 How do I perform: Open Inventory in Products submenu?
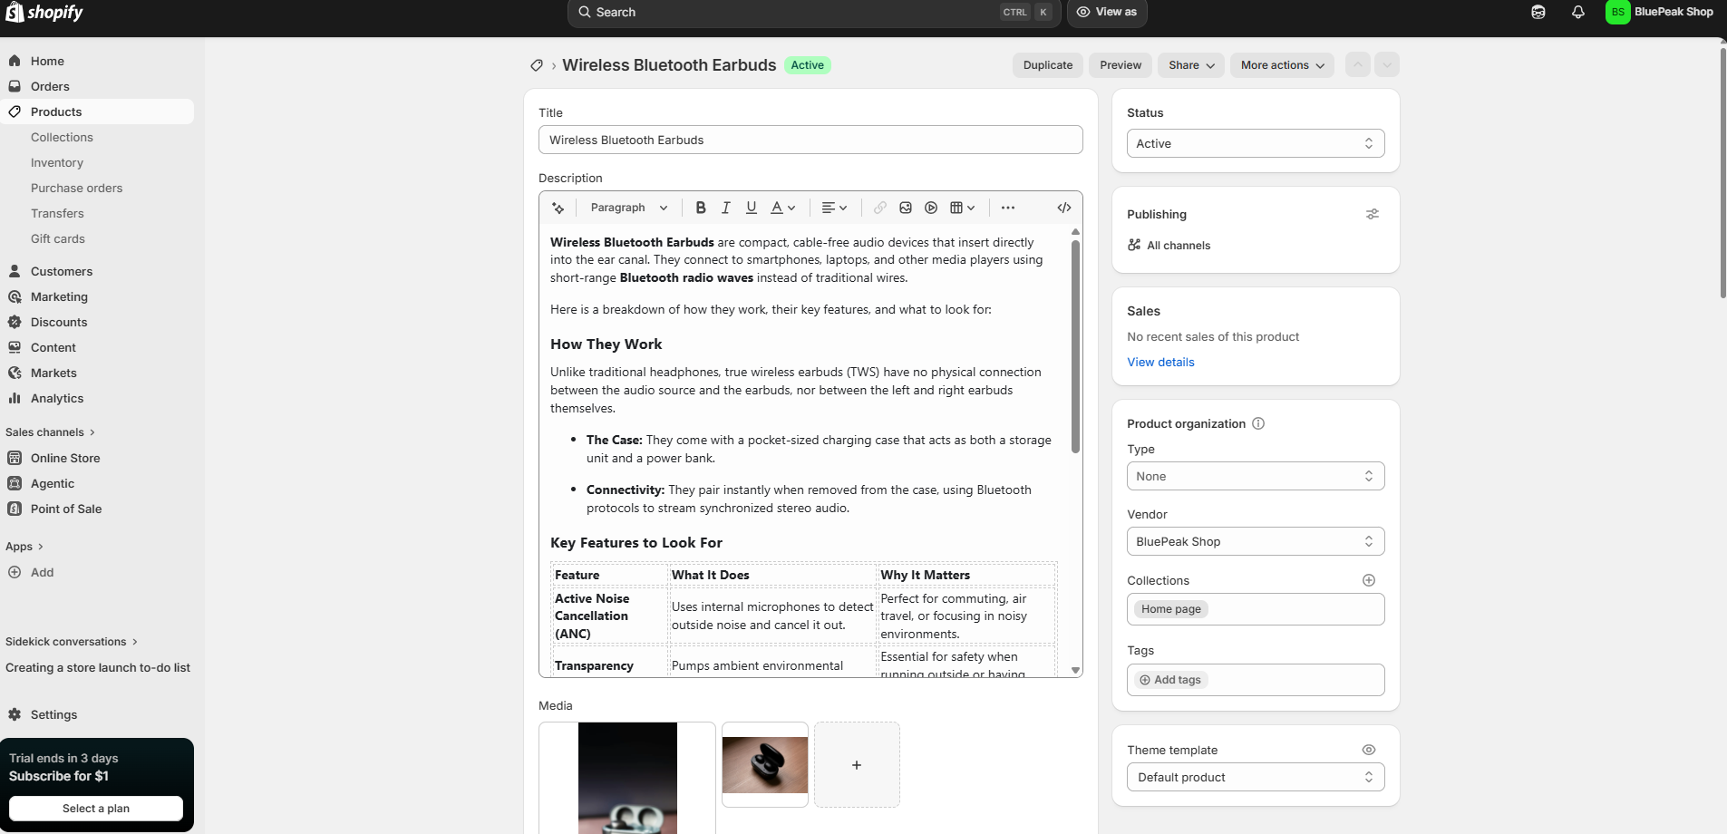click(57, 163)
